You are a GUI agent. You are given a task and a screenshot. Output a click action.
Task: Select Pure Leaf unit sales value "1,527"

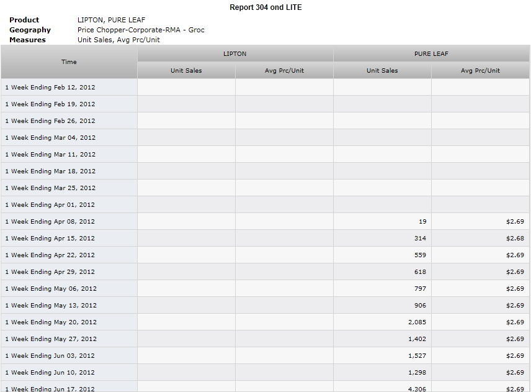(417, 356)
